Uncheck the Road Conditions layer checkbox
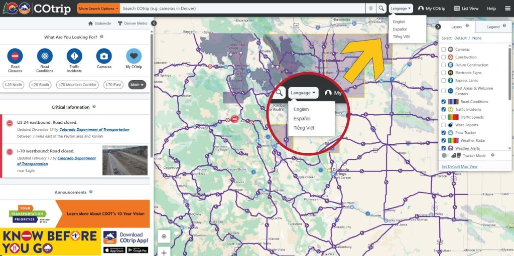Image resolution: width=514 pixels, height=256 pixels. (x=443, y=102)
